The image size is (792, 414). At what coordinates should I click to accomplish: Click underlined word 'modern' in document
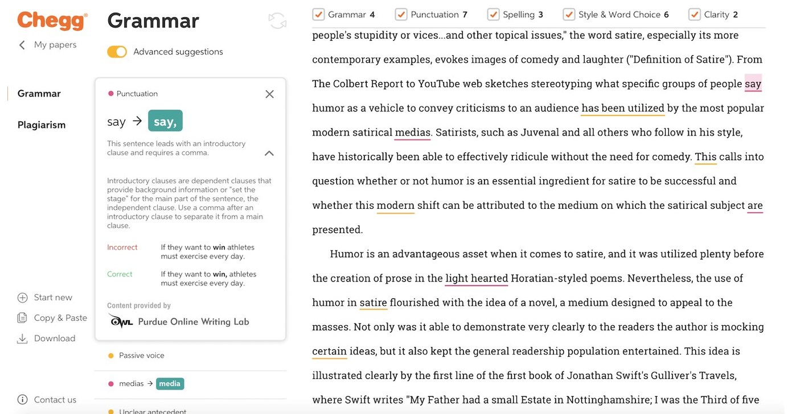[395, 205]
